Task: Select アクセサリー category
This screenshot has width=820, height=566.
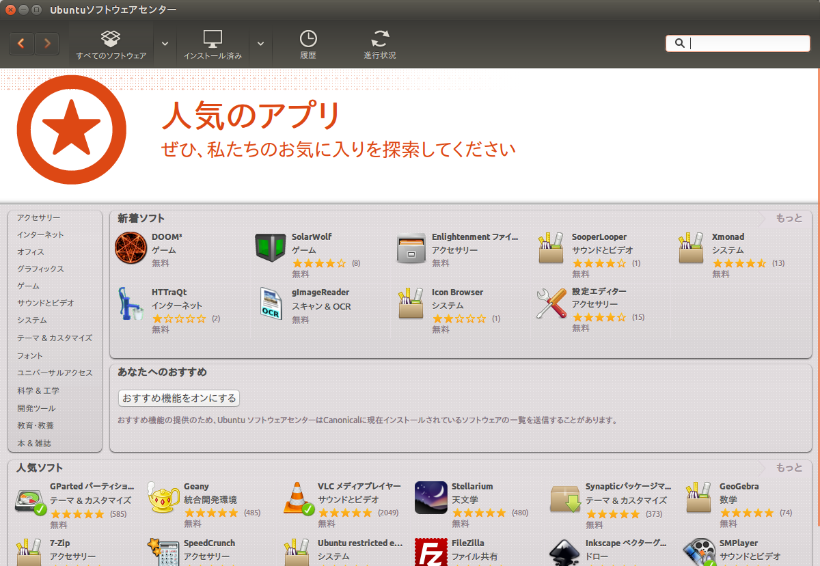Action: (39, 217)
